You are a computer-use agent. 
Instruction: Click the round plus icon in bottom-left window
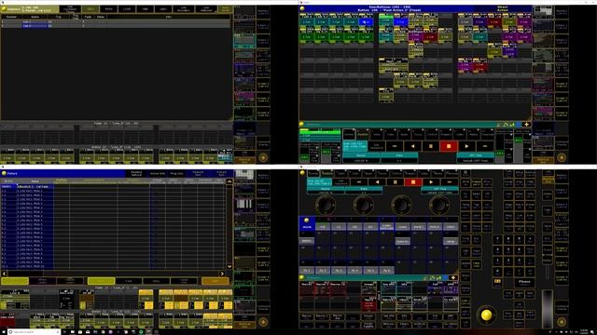pos(263,322)
